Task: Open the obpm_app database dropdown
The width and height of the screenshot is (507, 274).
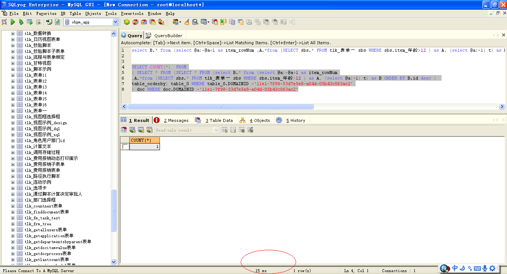Action: (x=115, y=22)
